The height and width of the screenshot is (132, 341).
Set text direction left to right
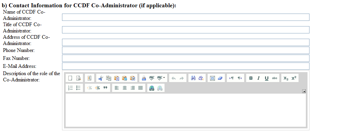pyautogui.click(x=232, y=78)
